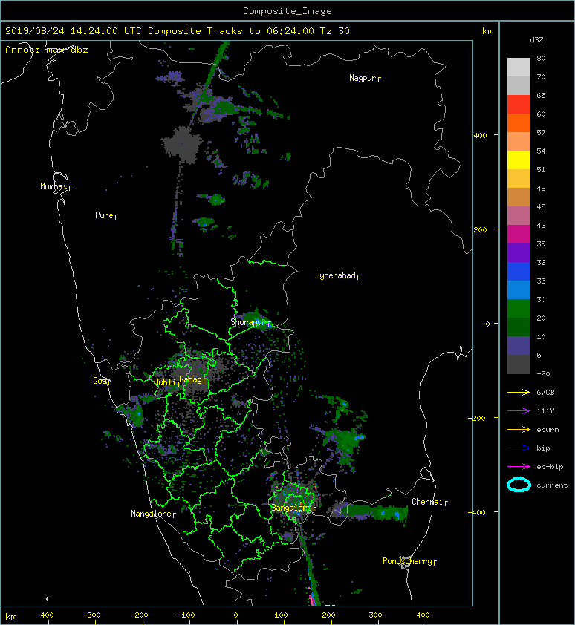Screen dimensions: 575x625
Task: Click the cyan 'current' ellipse legend icon
Action: (519, 485)
